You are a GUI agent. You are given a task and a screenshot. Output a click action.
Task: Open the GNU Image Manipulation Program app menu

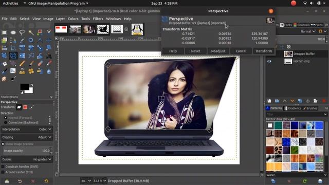tap(56, 4)
